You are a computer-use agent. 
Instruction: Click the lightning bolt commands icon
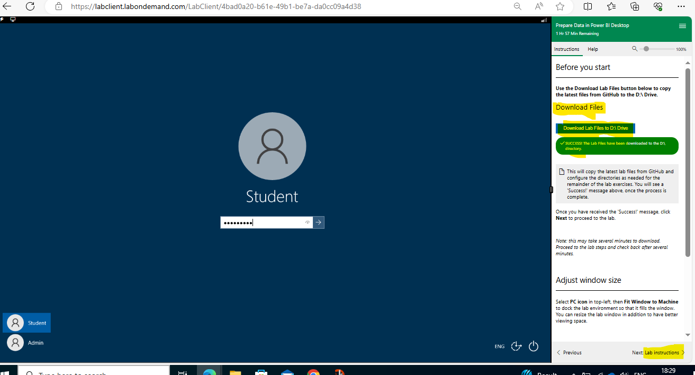pyautogui.click(x=3, y=19)
